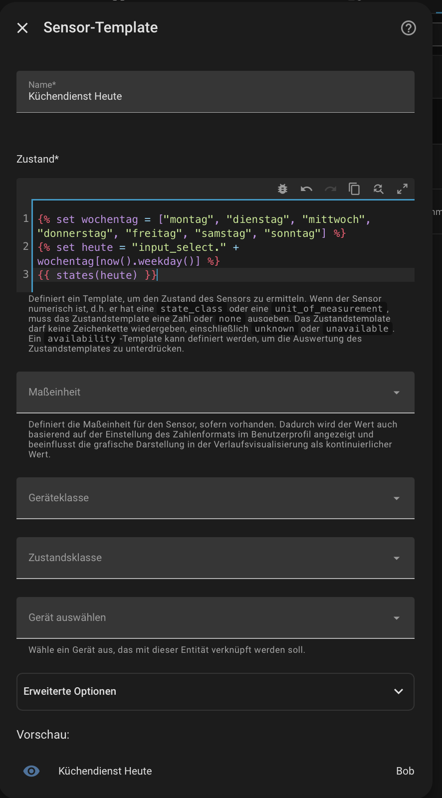Viewport: 442px width, 798px height.
Task: Open the Geräteklasse dropdown
Action: pyautogui.click(x=216, y=498)
